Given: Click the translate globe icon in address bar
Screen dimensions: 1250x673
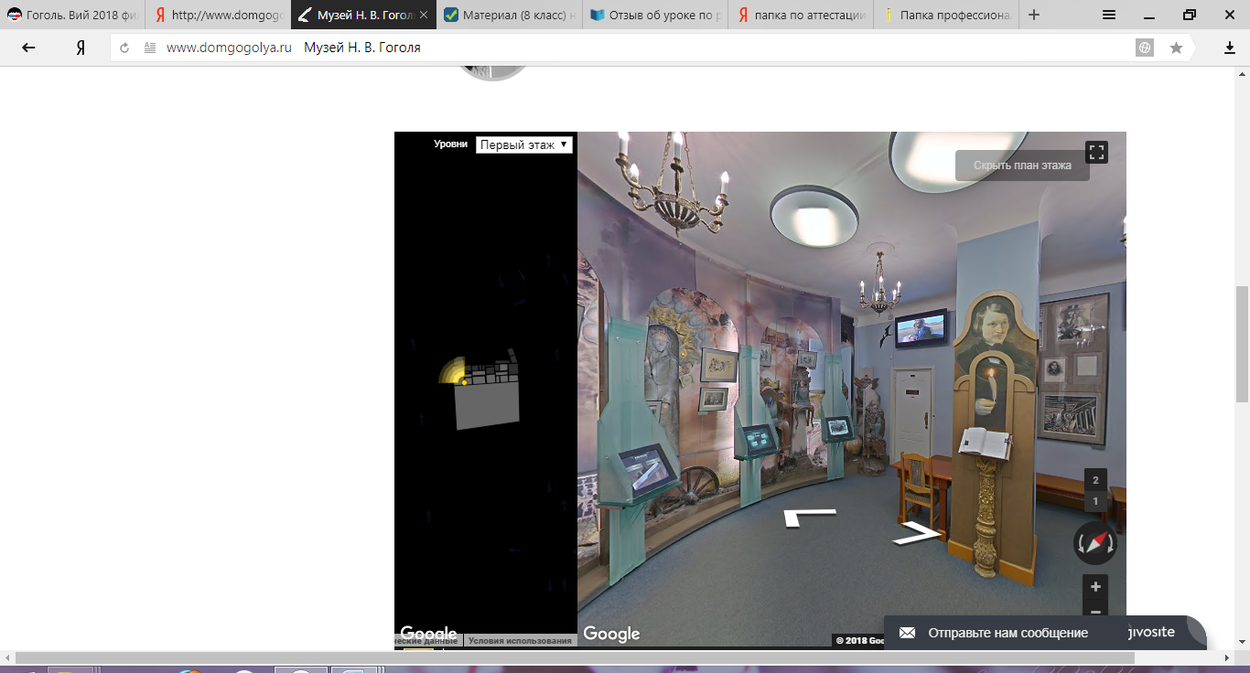Looking at the screenshot, I should (1145, 48).
